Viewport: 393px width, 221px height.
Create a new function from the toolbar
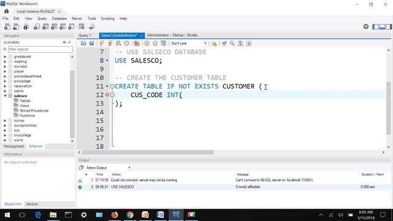(71, 26)
